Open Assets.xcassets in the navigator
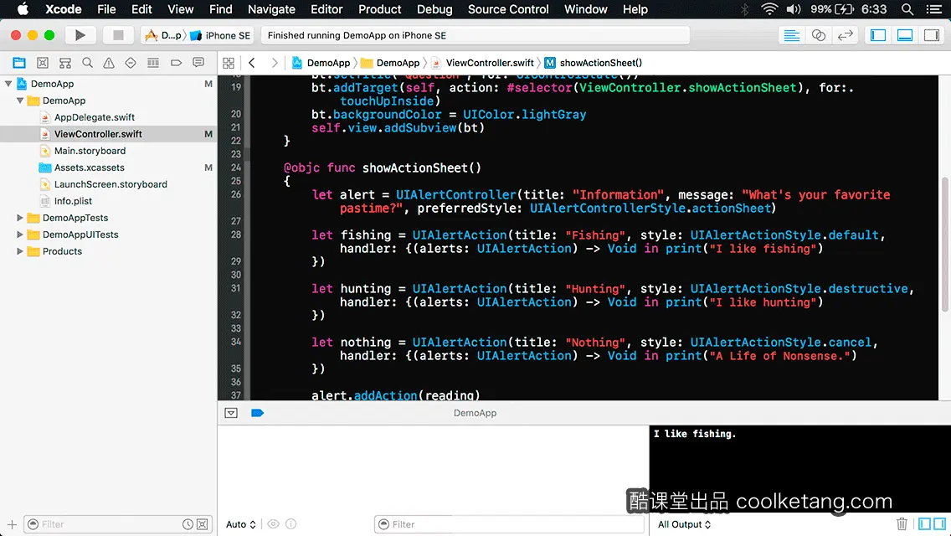The width and height of the screenshot is (951, 536). (89, 167)
